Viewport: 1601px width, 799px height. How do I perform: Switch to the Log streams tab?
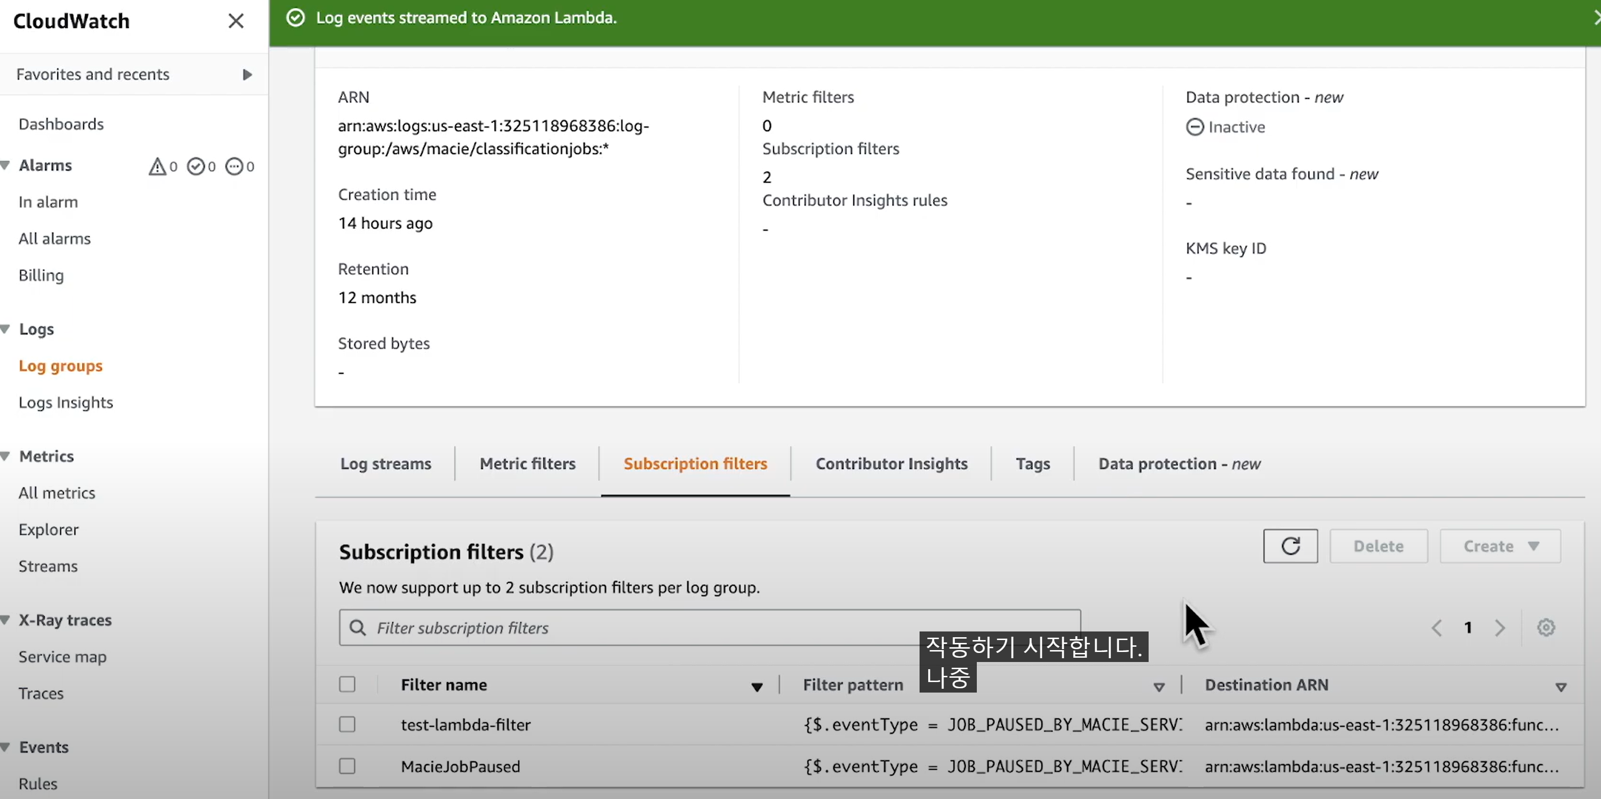coord(385,464)
